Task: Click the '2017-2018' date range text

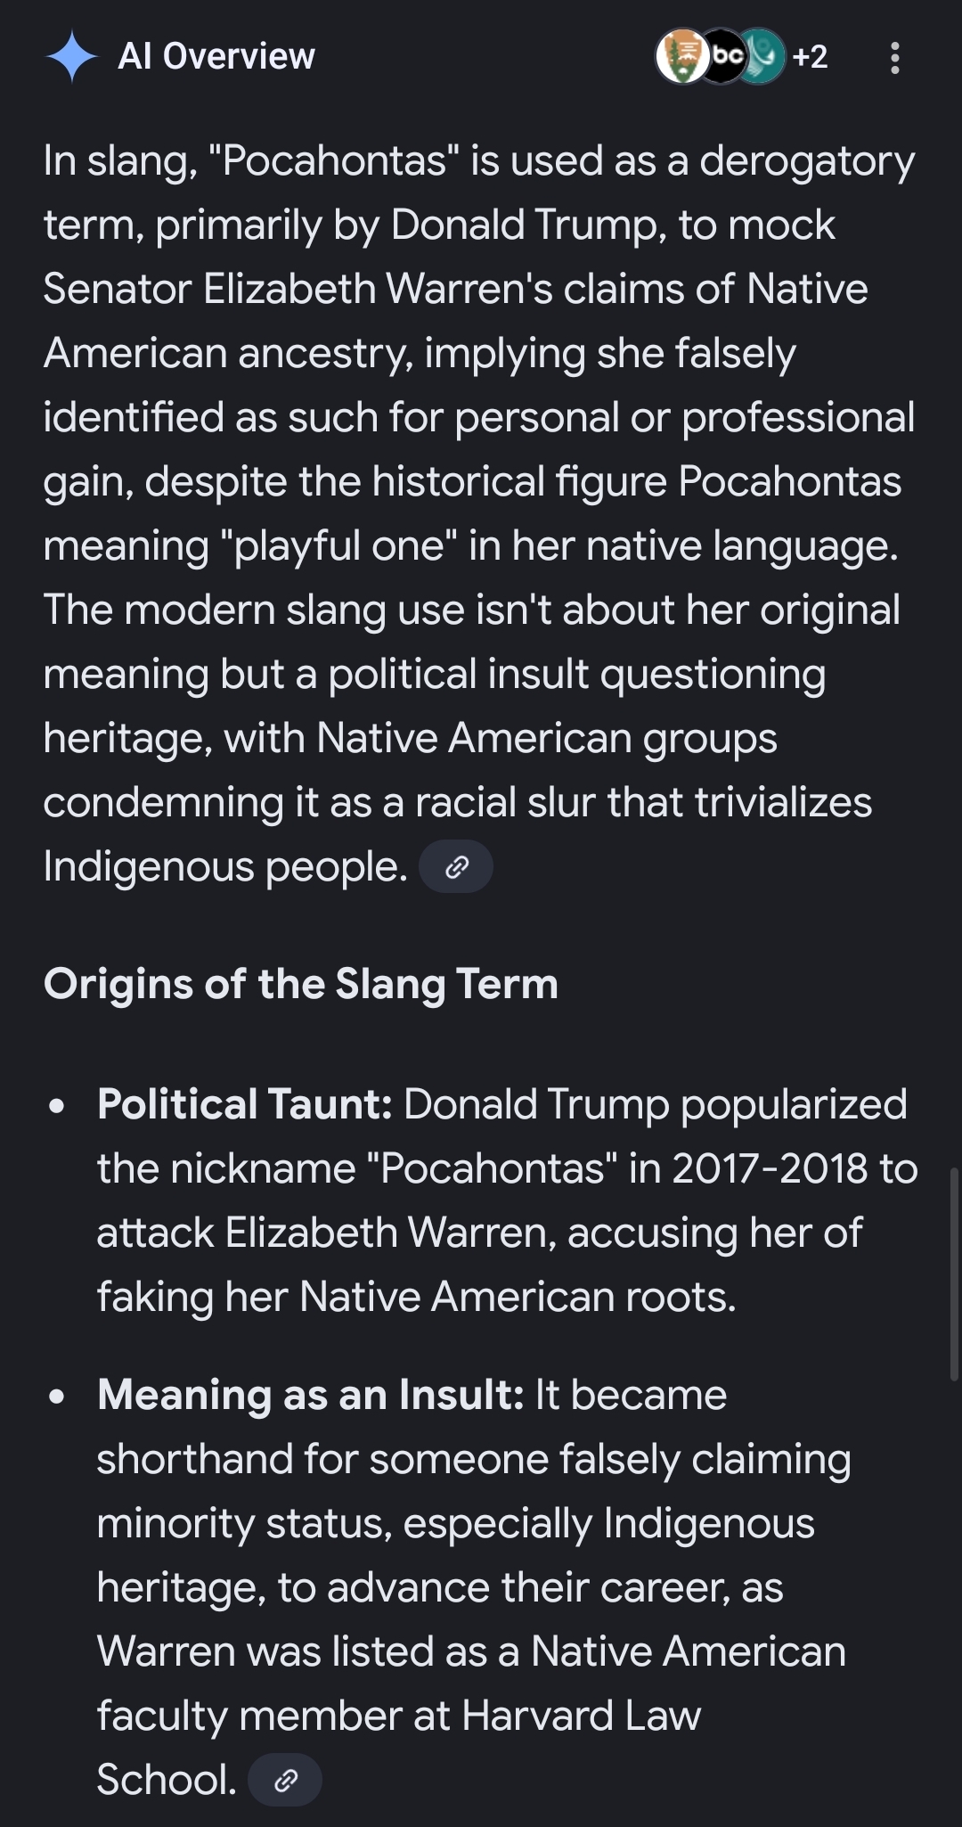Action: (770, 1168)
